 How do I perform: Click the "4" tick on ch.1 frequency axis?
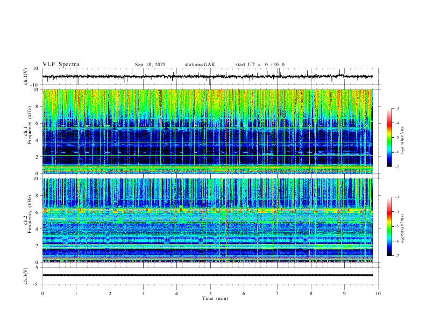[38, 140]
